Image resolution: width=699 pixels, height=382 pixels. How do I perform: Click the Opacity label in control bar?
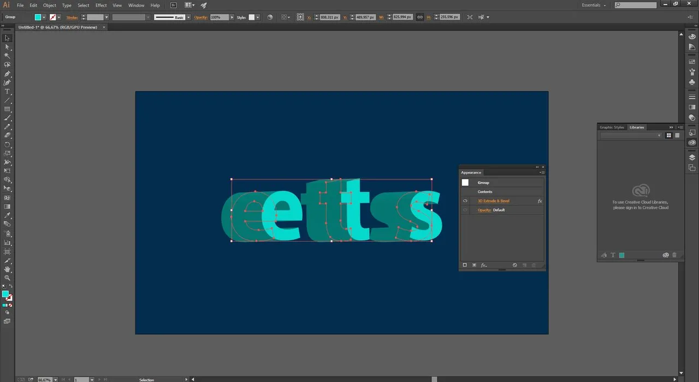click(x=201, y=17)
